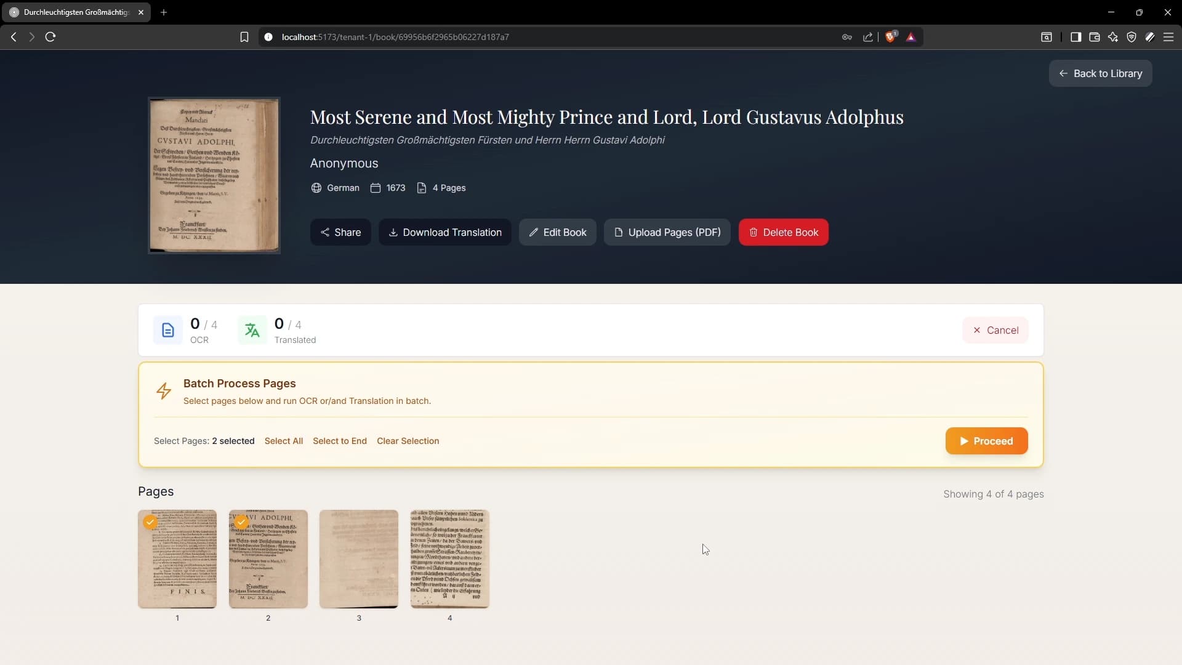Open saved passwords with the key icon

847,37
